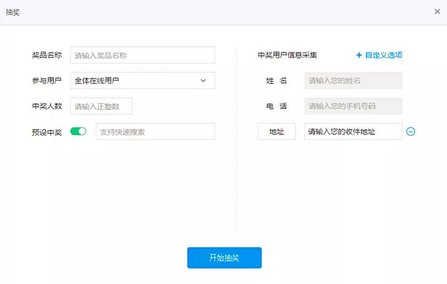Click the 参与用户 field label
This screenshot has height=284, width=447.
[x=46, y=81]
